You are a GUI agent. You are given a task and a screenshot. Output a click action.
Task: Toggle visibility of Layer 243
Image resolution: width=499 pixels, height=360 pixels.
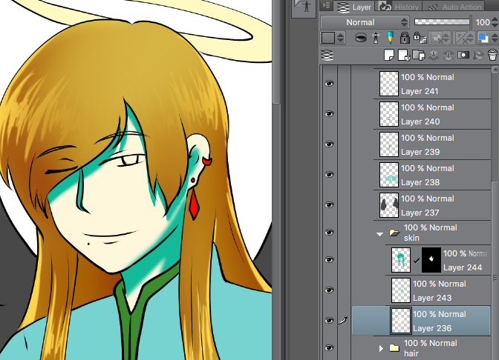pyautogui.click(x=329, y=290)
